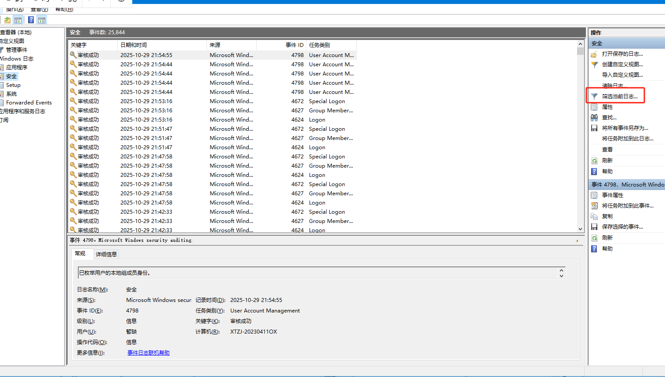Select 系统 log in the tree
665x377 pixels.
tap(11, 94)
